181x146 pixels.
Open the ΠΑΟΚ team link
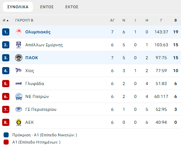coord(32,58)
